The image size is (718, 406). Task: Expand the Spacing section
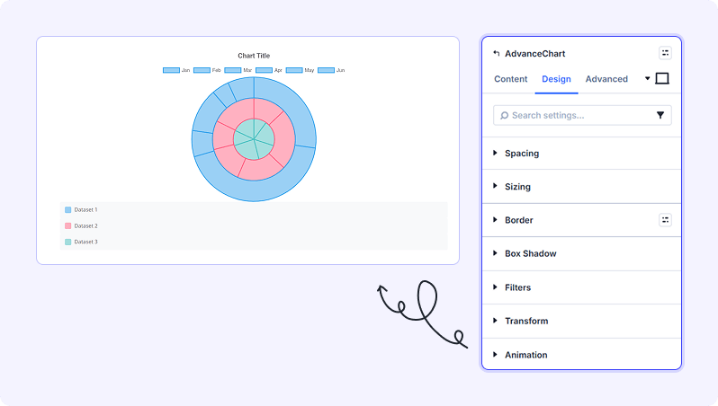coord(521,154)
